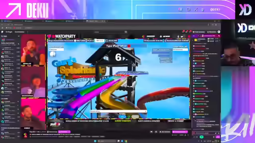Click the Twitch logo home icon
255x143 pixels.
click(x=2, y=32)
